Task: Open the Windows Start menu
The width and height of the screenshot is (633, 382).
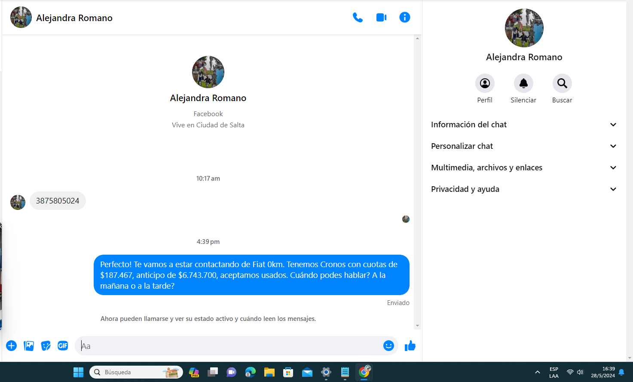Action: point(78,372)
